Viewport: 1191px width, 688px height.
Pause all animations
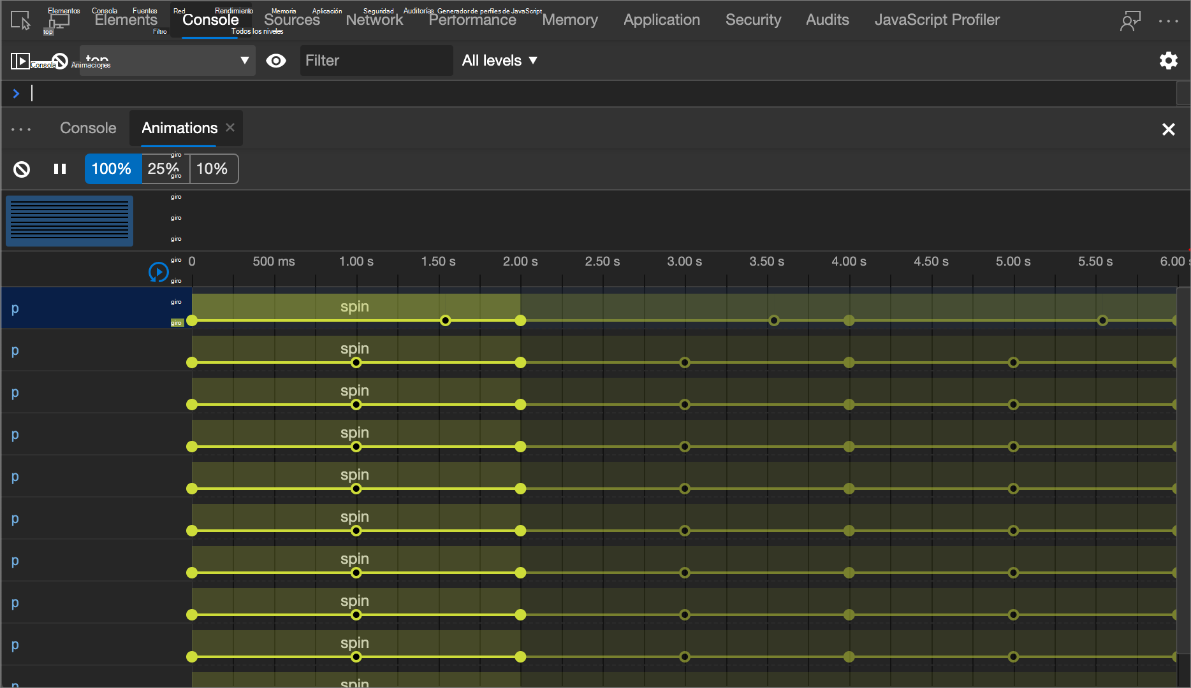(x=60, y=169)
